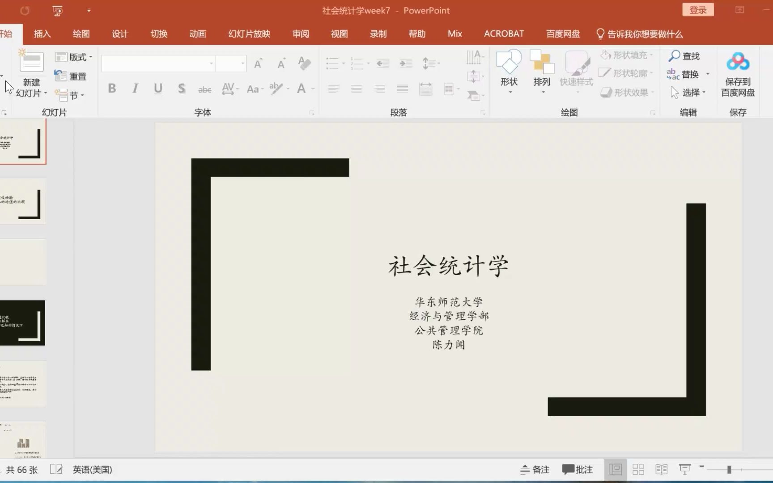Select the first slide thumbnail
The width and height of the screenshot is (773, 483).
(x=23, y=141)
